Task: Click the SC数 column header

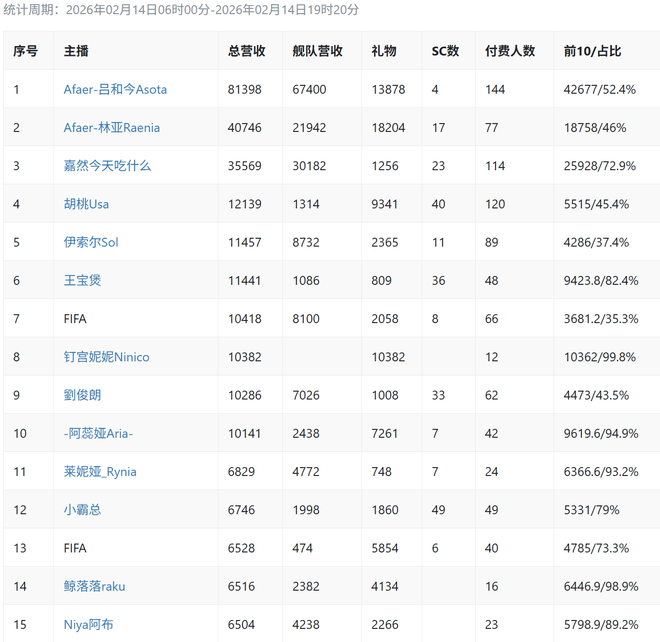Action: pyautogui.click(x=445, y=51)
